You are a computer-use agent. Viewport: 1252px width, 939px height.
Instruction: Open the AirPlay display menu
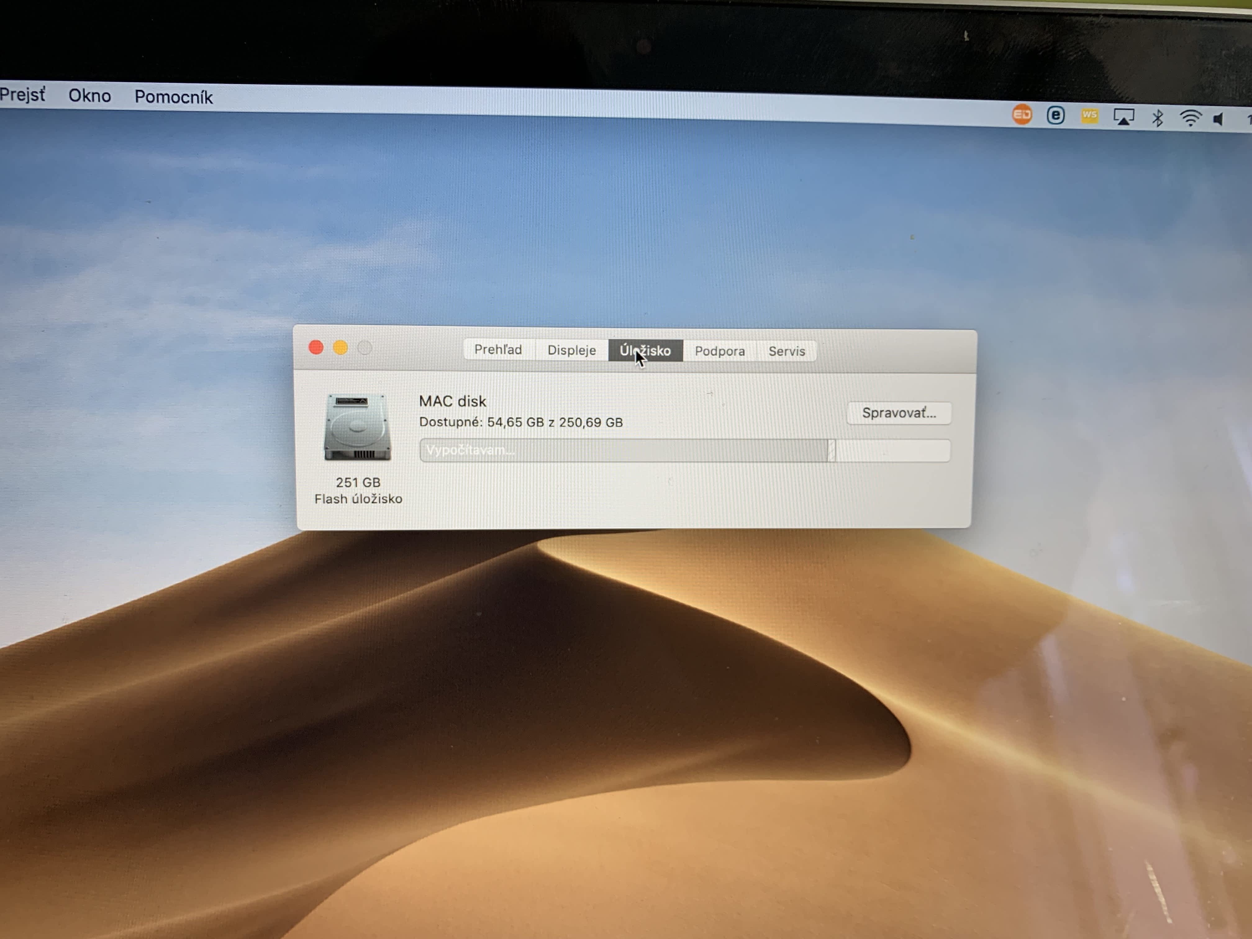[x=1123, y=117]
